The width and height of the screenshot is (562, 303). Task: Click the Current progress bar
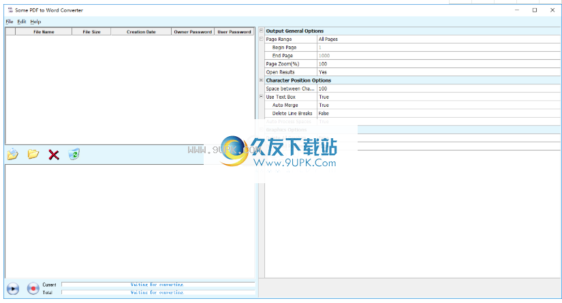[x=158, y=285]
